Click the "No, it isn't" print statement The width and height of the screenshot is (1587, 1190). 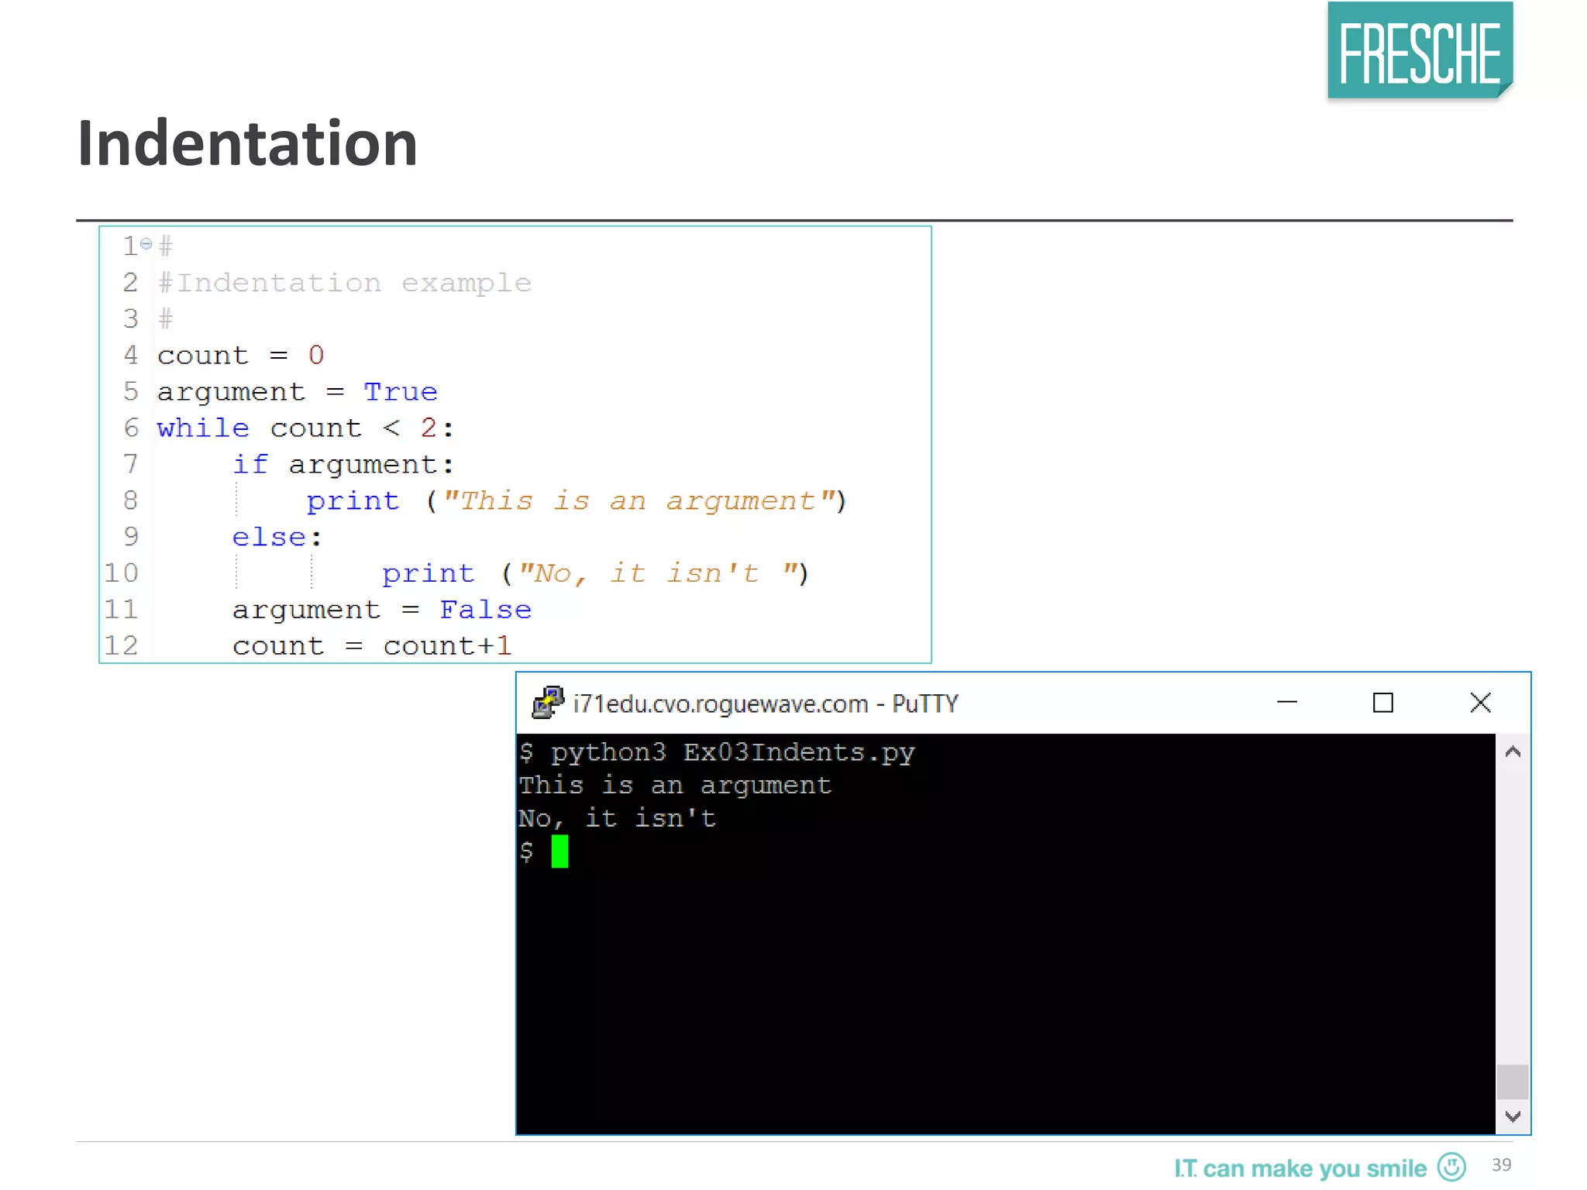(x=595, y=573)
